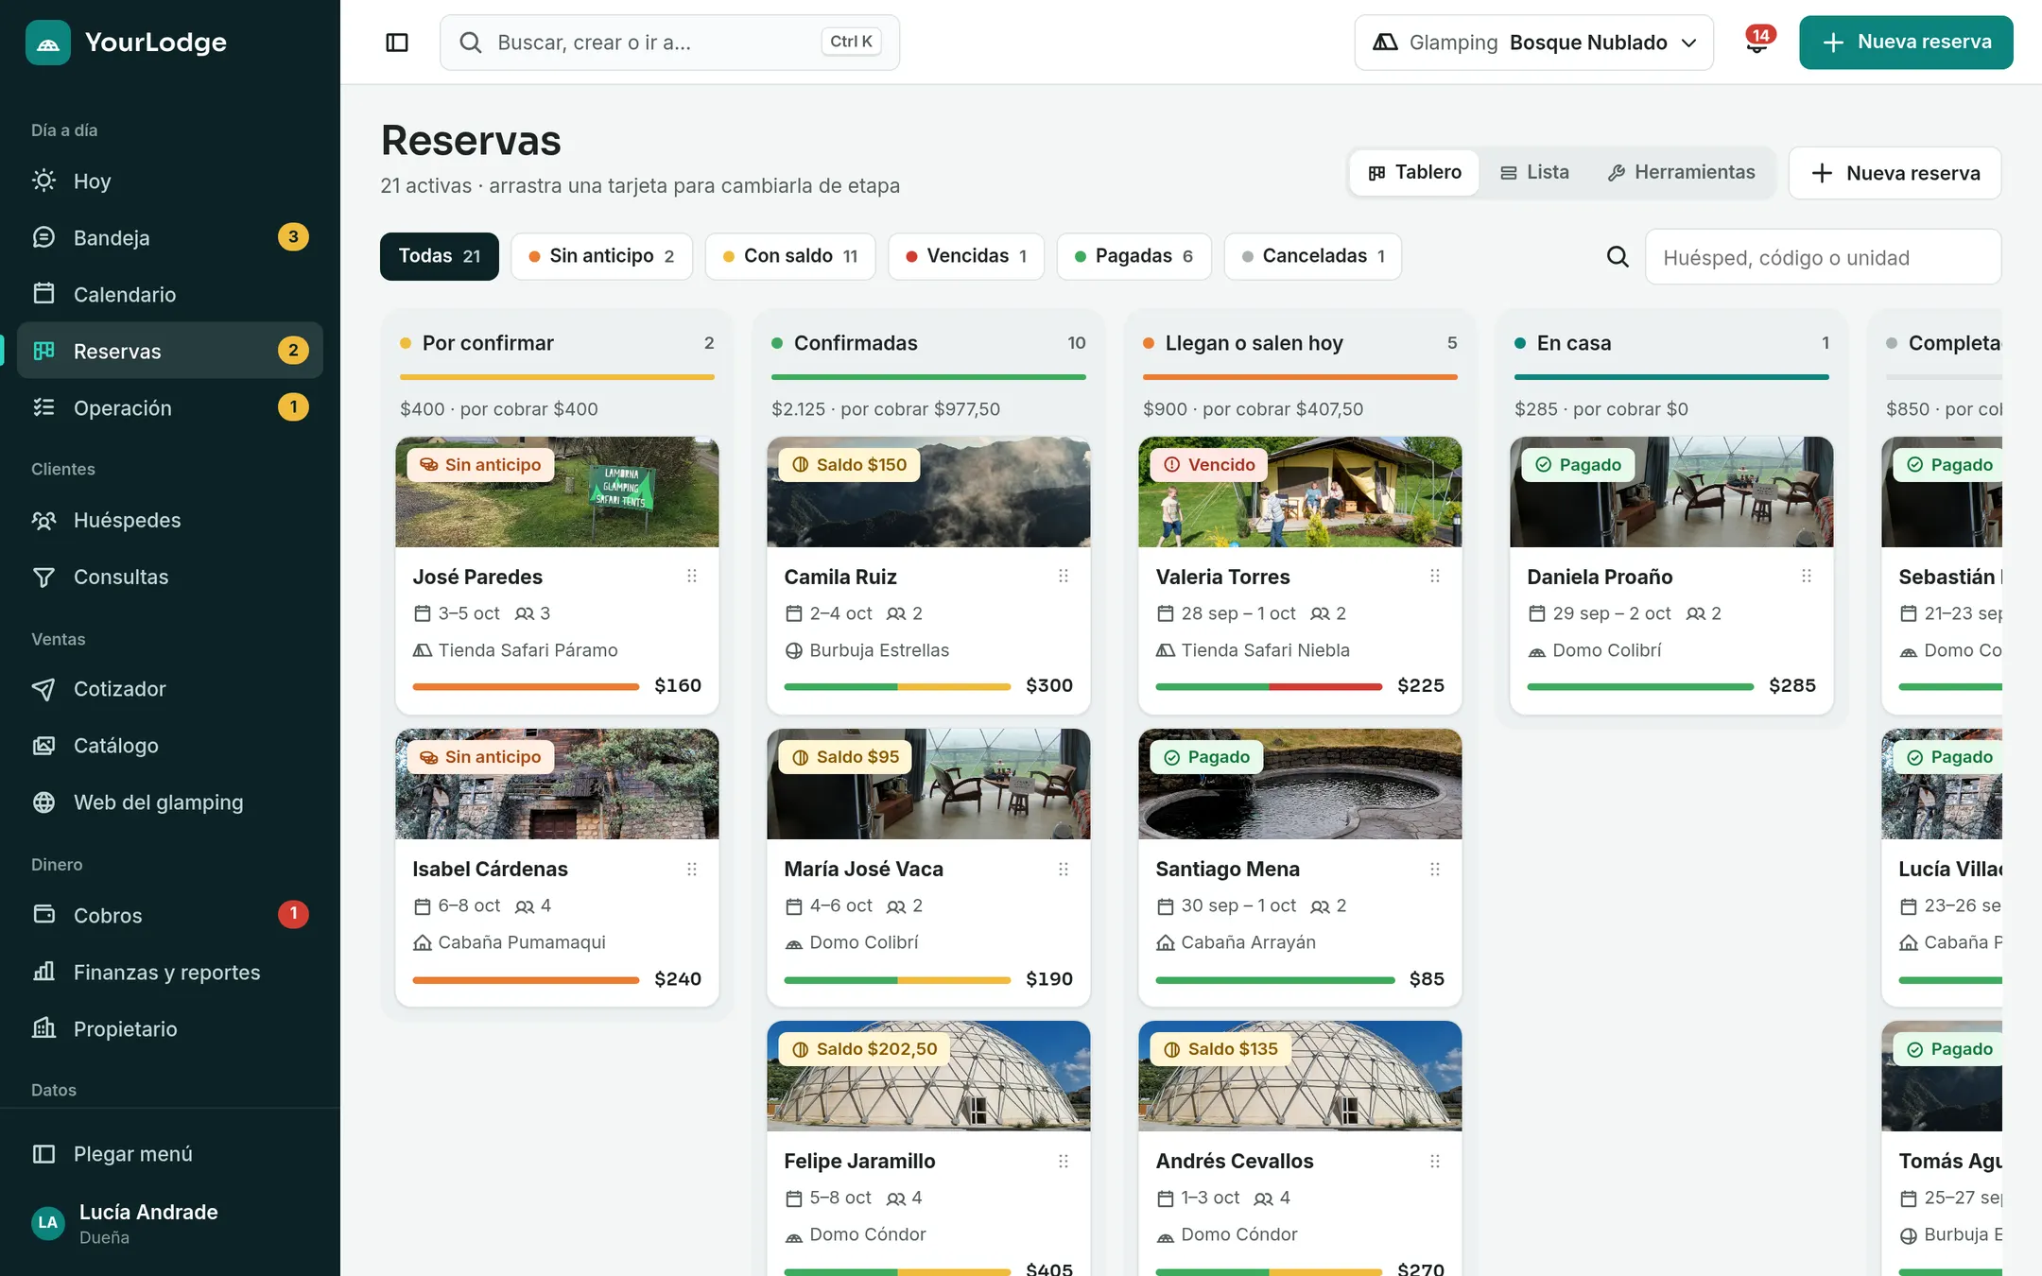Grab drag handle on María José Vaca card
Image resolution: width=2042 pixels, height=1276 pixels.
pyautogui.click(x=1064, y=869)
